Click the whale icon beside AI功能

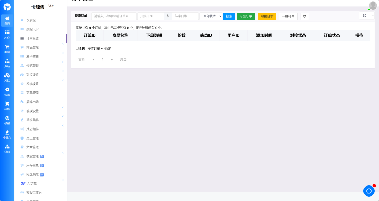(x=23, y=184)
